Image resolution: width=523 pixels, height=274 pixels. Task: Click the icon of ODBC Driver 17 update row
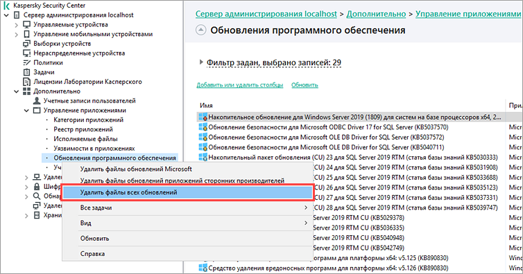(x=203, y=127)
